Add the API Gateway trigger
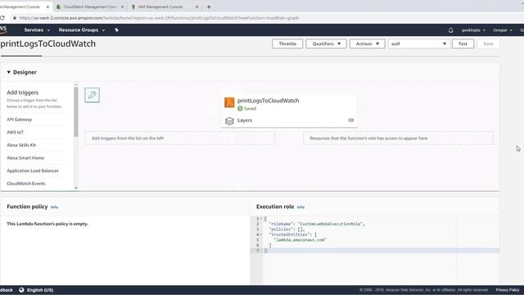The image size is (524, 295). [20, 120]
